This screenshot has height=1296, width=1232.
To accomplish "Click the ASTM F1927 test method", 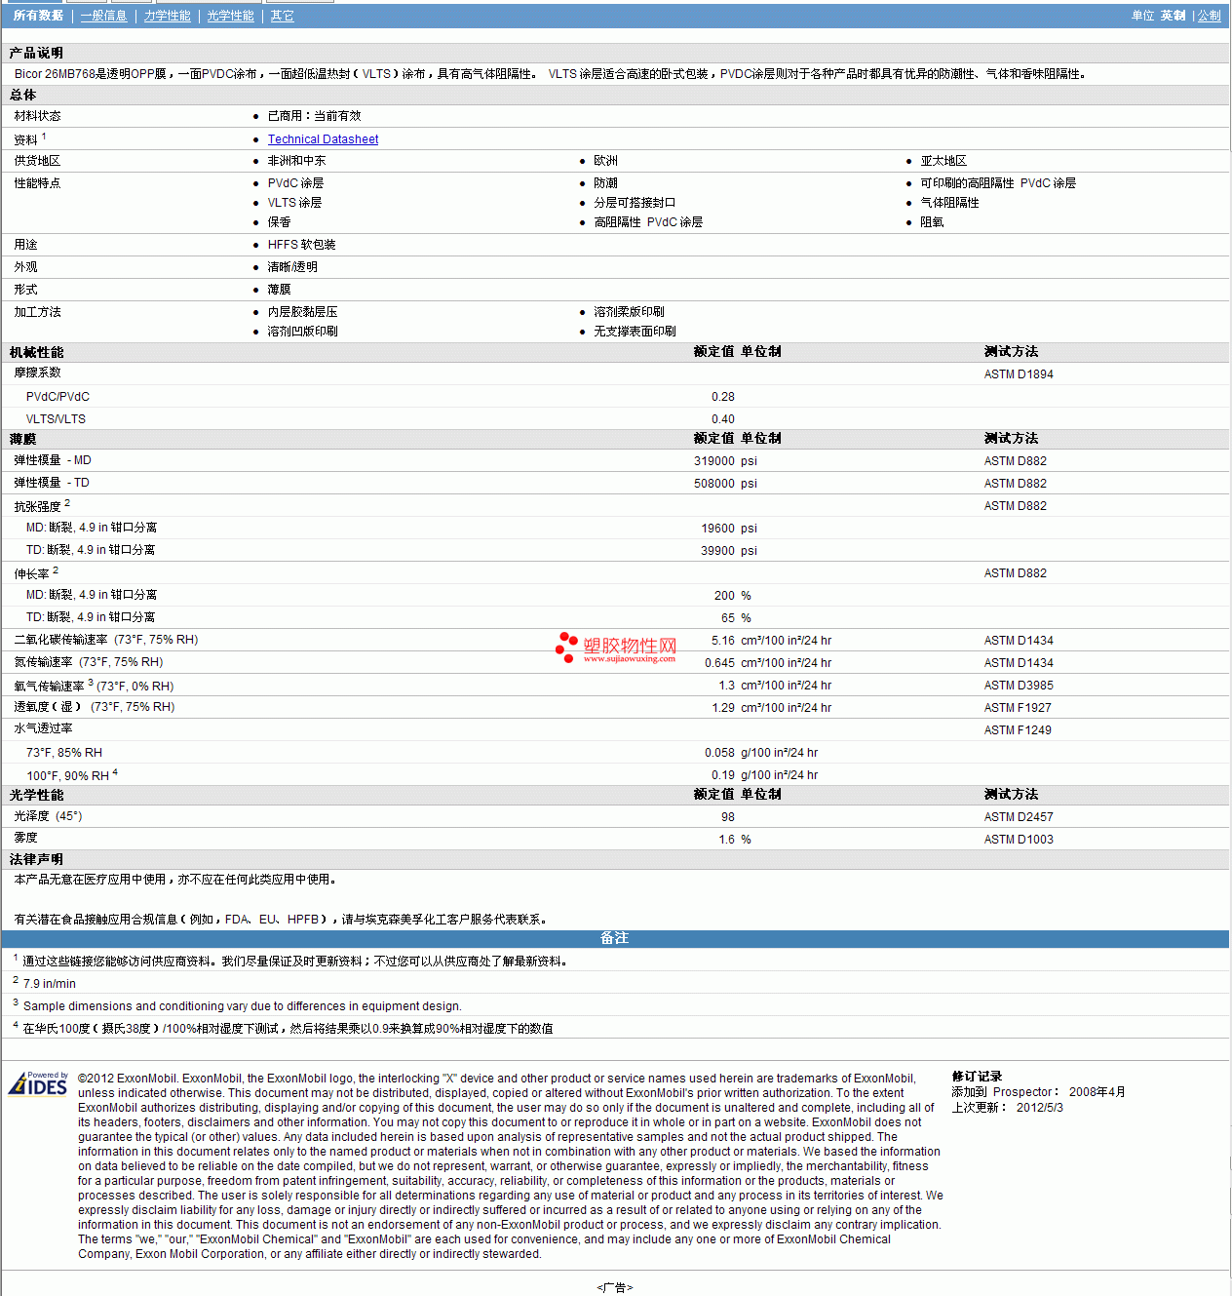I will click(1018, 708).
